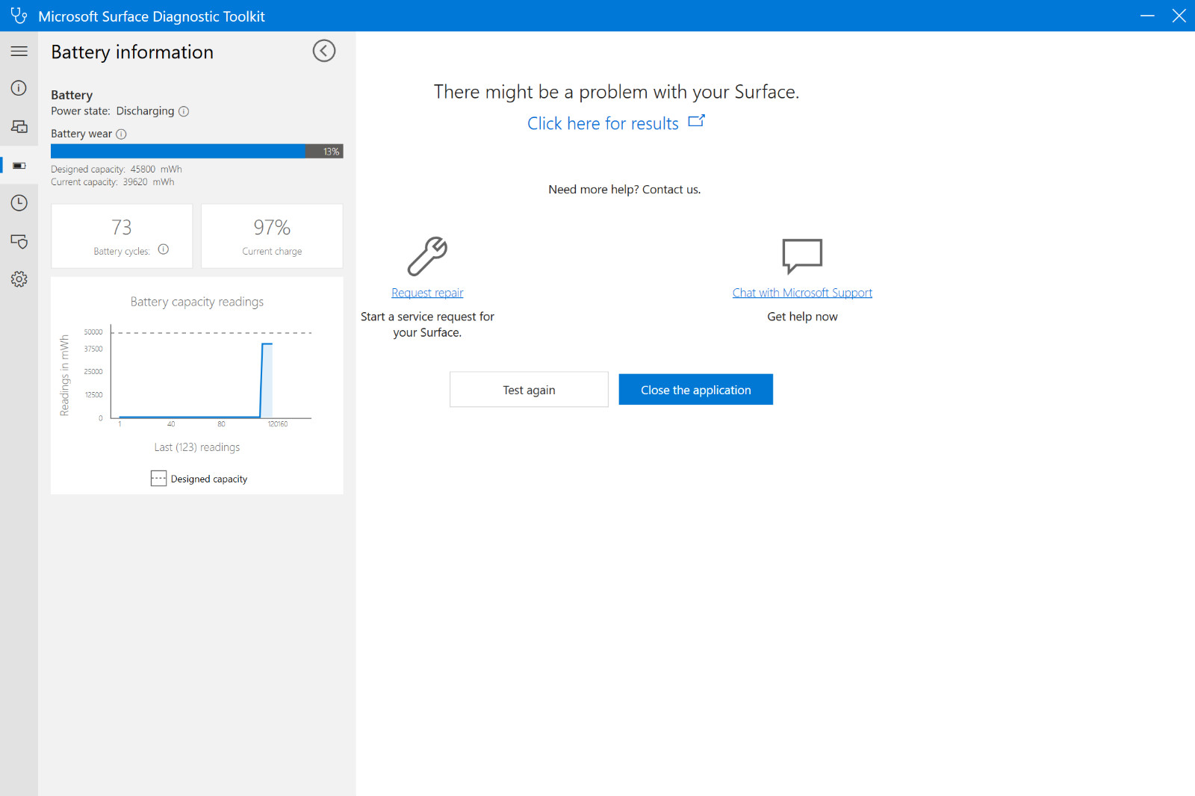Click Need more help? Contact us text
The height and width of the screenshot is (796, 1195).
(624, 190)
